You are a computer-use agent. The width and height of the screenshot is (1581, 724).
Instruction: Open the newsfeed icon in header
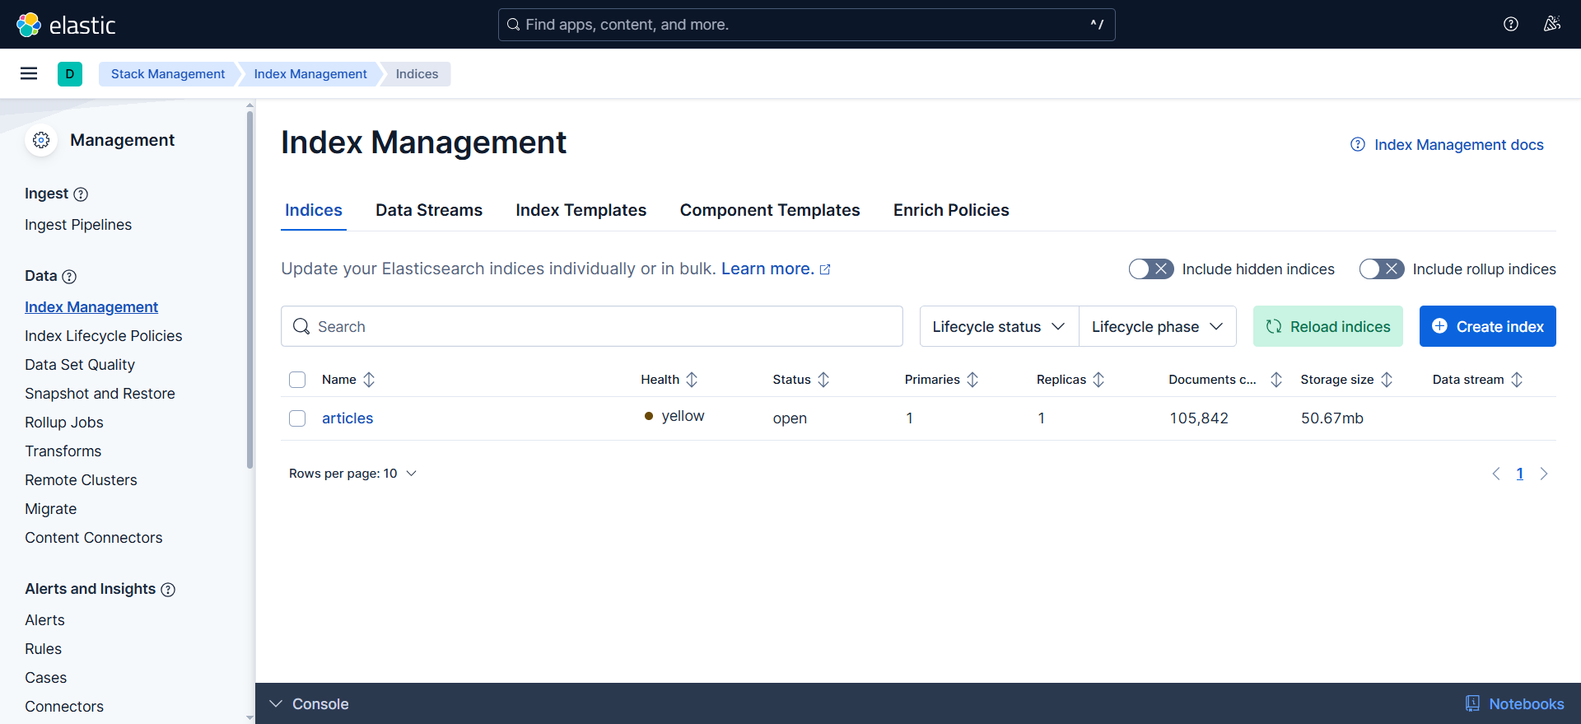(1552, 24)
